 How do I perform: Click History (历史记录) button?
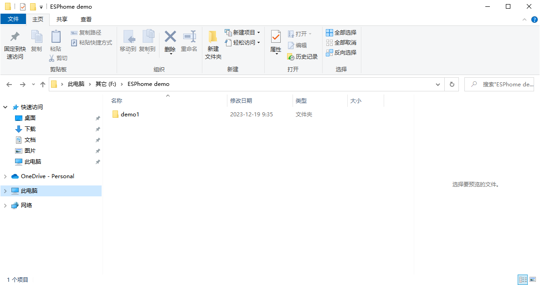coord(303,57)
